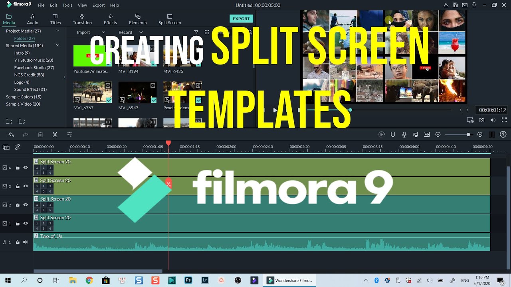Click the filter icon in media library
Screen dimensions: 511x287
pos(196,32)
